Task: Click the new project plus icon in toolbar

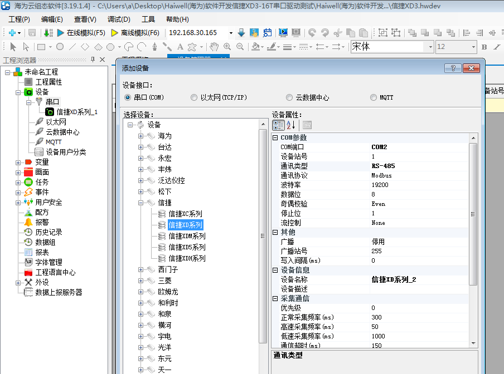Action: (12, 33)
